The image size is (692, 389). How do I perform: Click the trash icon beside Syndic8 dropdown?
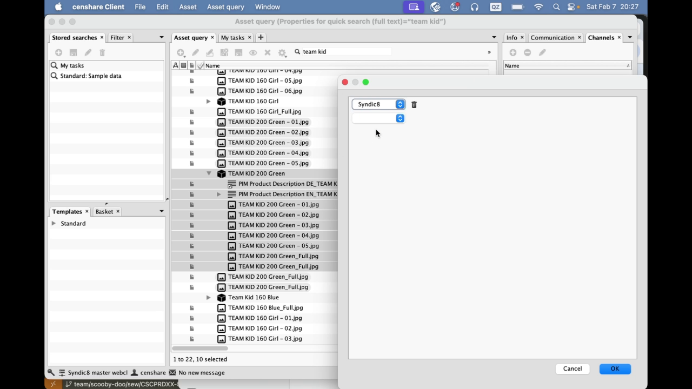pos(414,104)
